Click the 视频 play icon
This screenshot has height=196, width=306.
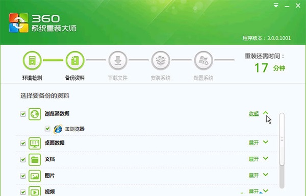coord(35,191)
